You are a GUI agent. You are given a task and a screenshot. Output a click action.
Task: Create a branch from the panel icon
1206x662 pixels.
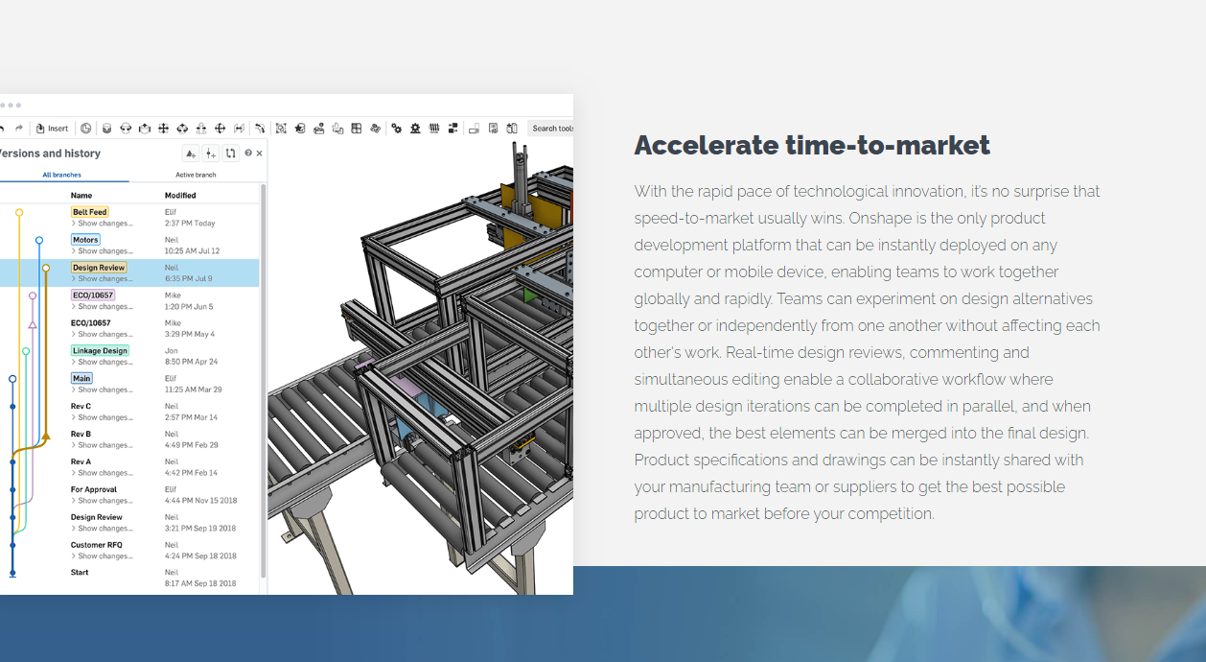tap(210, 153)
